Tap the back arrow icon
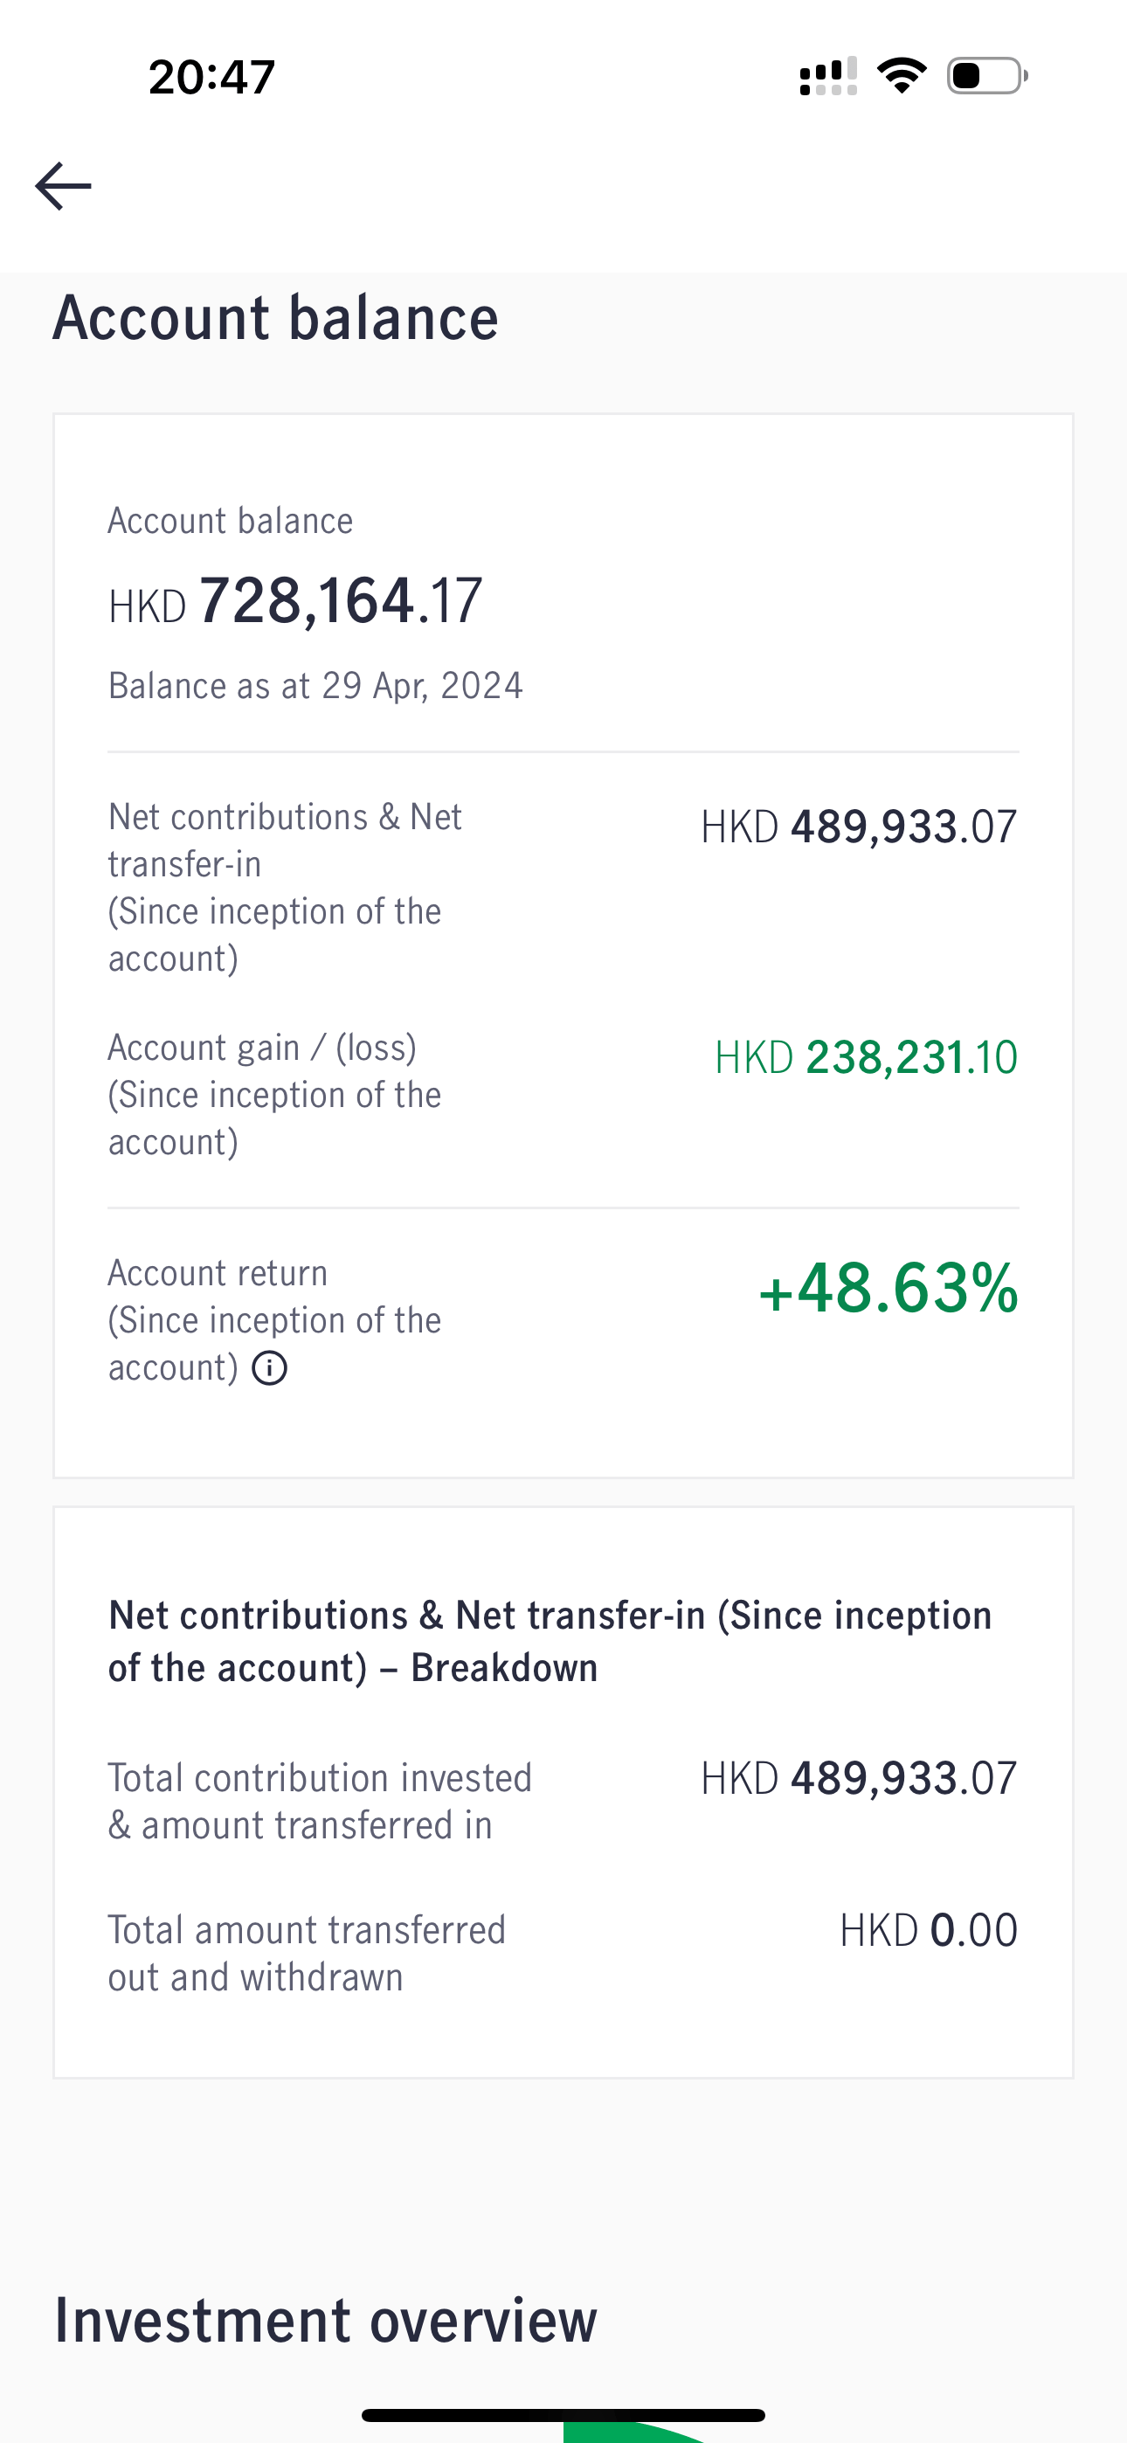The image size is (1127, 2443). coord(64,185)
